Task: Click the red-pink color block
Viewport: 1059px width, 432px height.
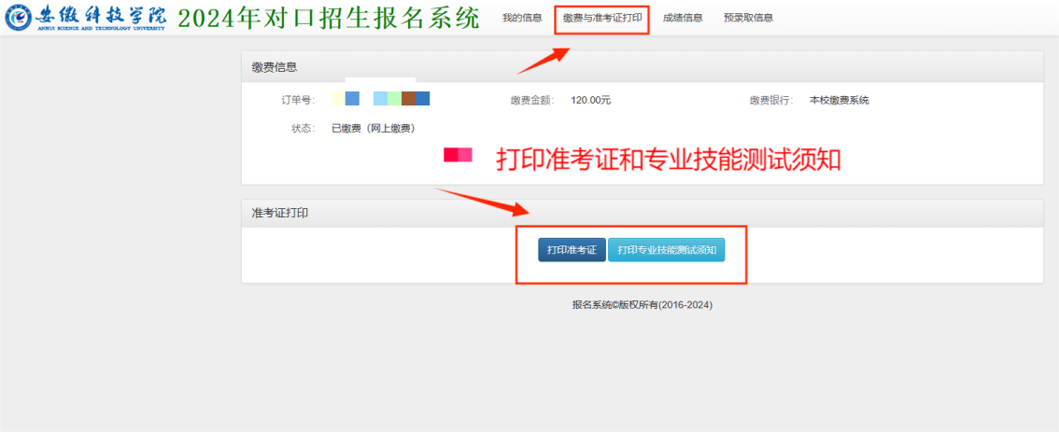Action: (x=458, y=155)
